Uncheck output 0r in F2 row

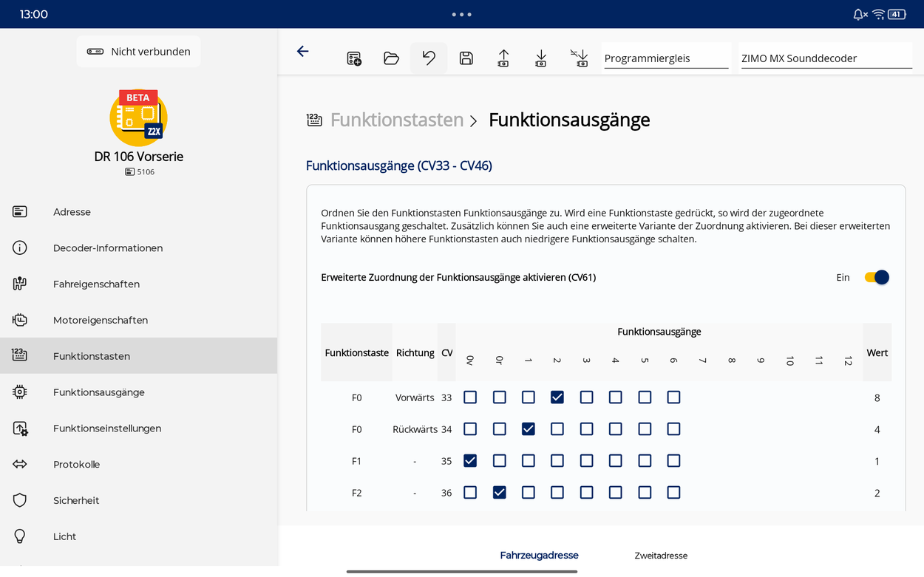click(x=500, y=493)
